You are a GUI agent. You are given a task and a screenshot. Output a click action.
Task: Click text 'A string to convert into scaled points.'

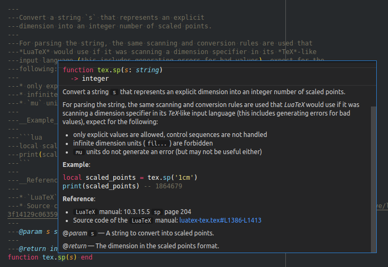point(160,233)
